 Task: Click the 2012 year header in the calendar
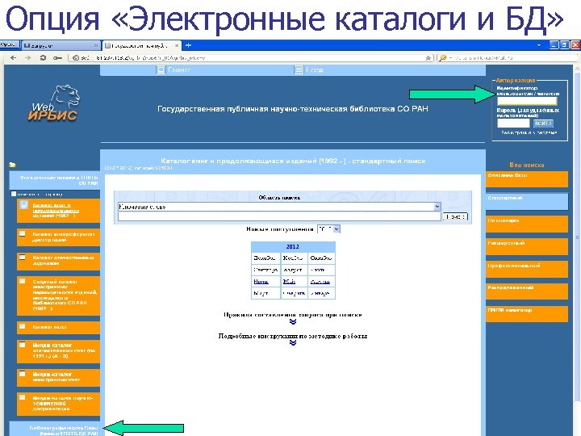point(293,246)
